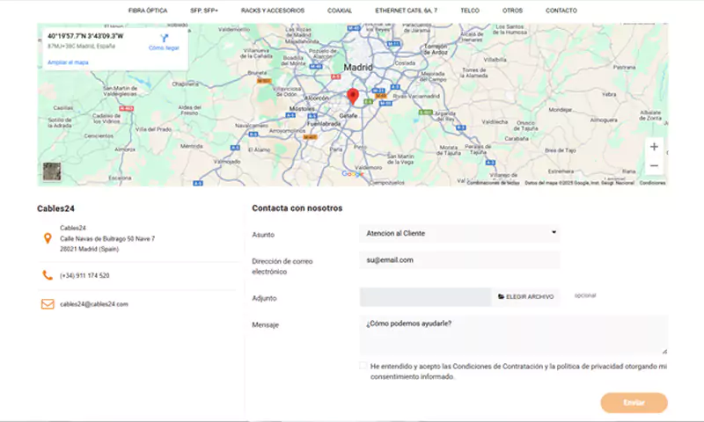Viewport: 704px width, 422px height.
Task: Open the Fibra Óptica menu
Action: click(148, 11)
